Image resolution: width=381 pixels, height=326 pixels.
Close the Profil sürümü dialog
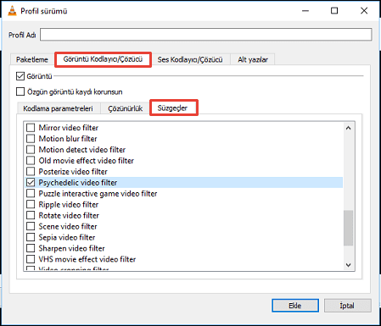[364, 11]
